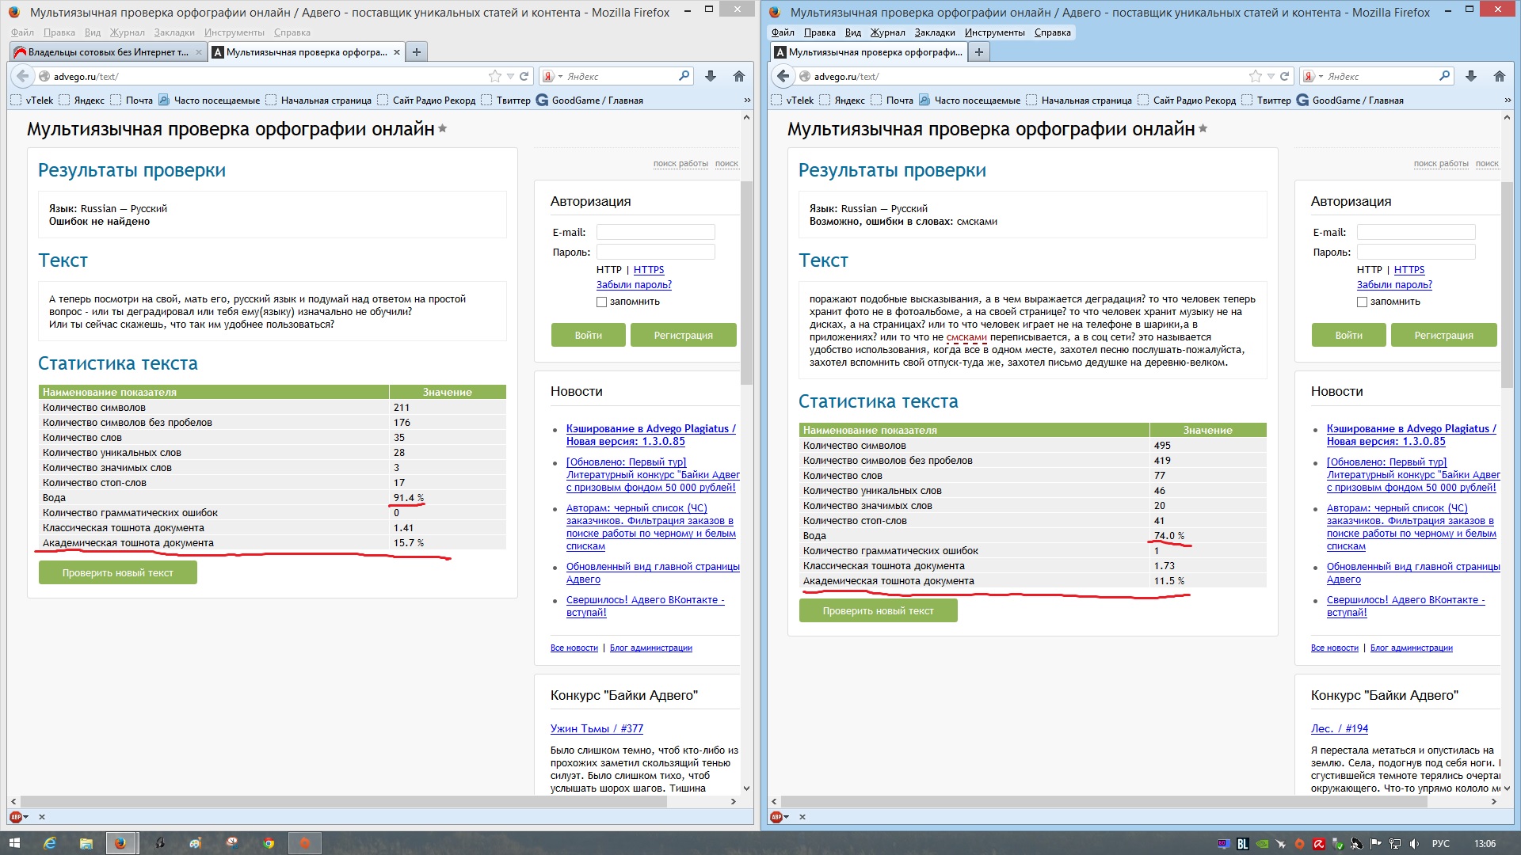This screenshot has width=1521, height=855.
Task: Click the Home icon in left Firefox window
Action: click(738, 76)
